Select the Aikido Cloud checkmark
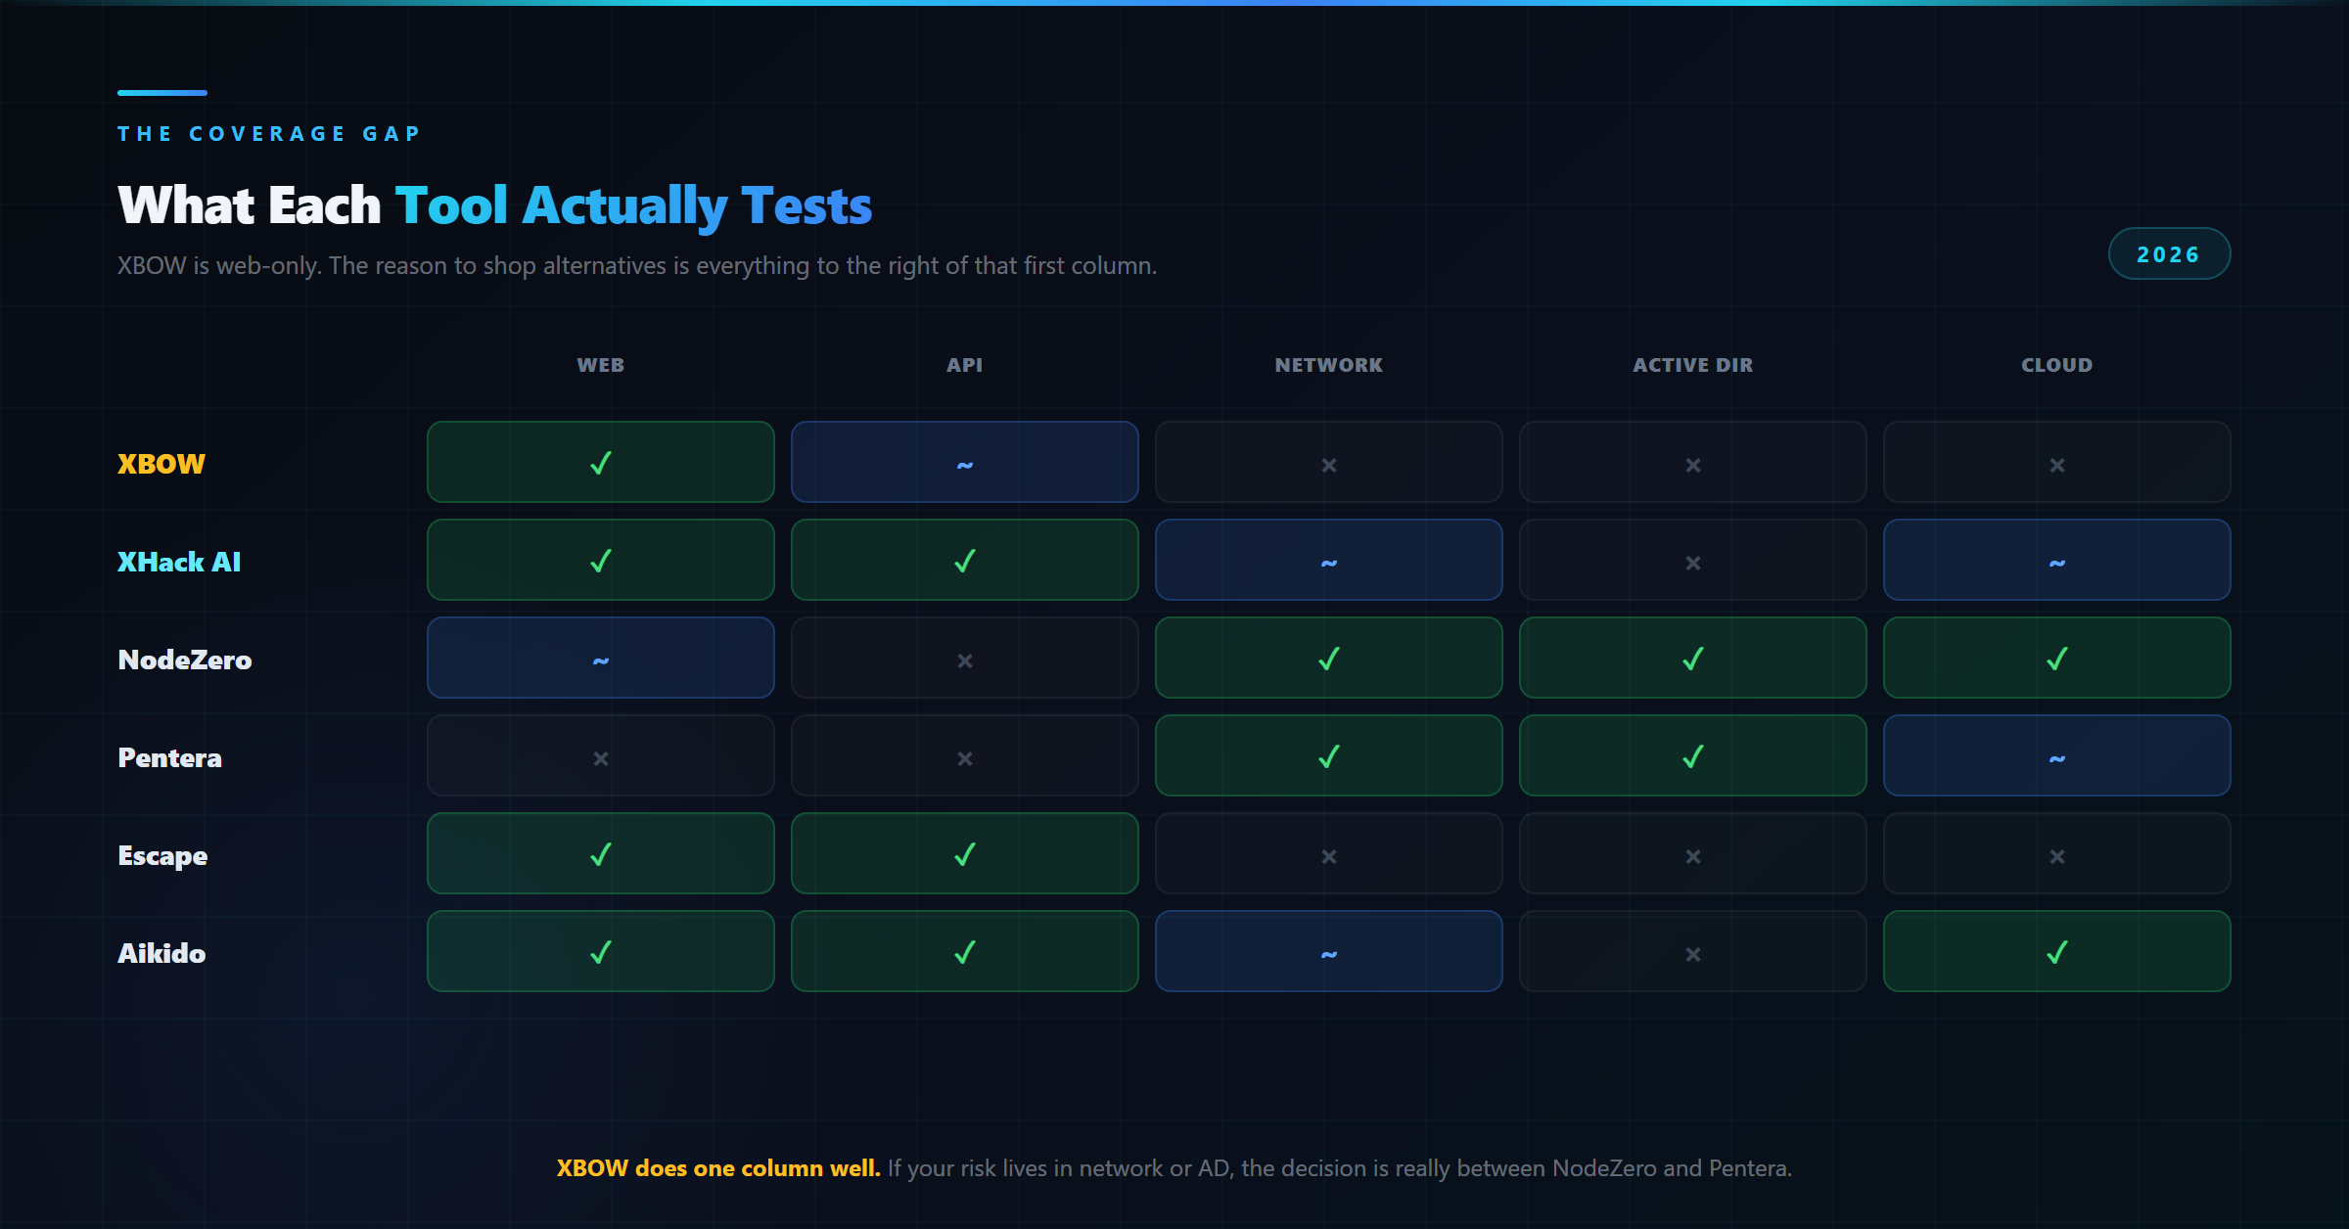Image resolution: width=2349 pixels, height=1229 pixels. click(x=2057, y=951)
